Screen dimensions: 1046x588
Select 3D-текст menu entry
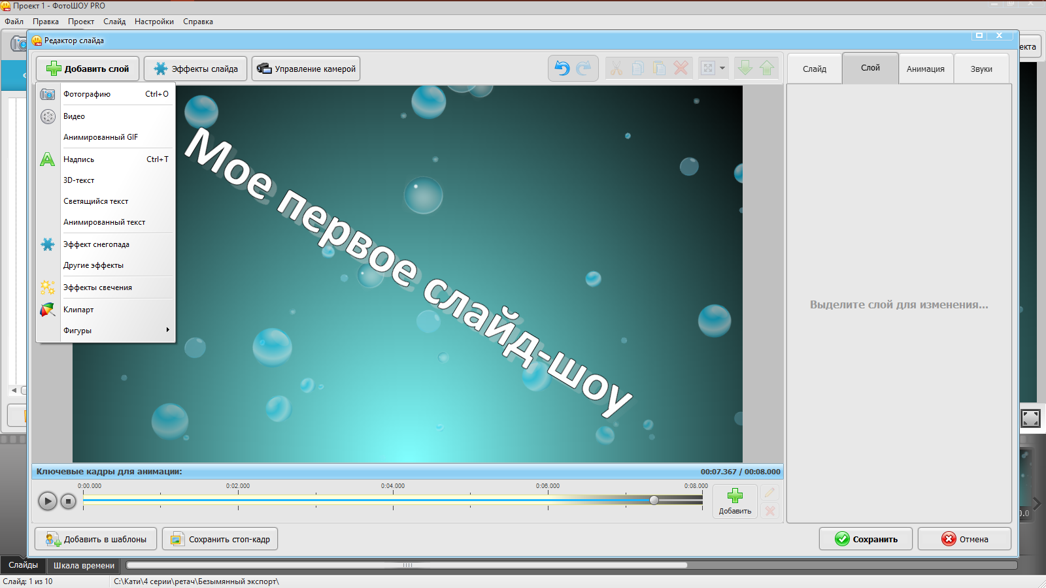[x=106, y=180]
